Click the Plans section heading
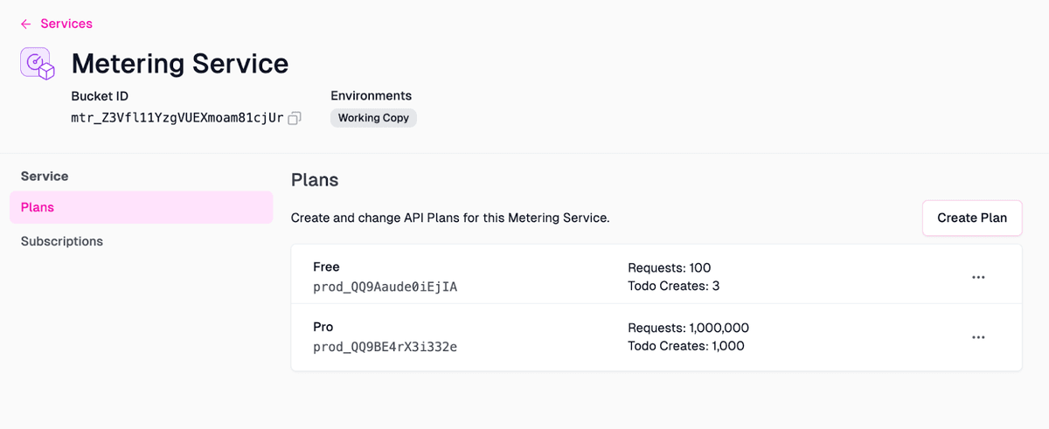This screenshot has width=1049, height=429. coord(315,180)
